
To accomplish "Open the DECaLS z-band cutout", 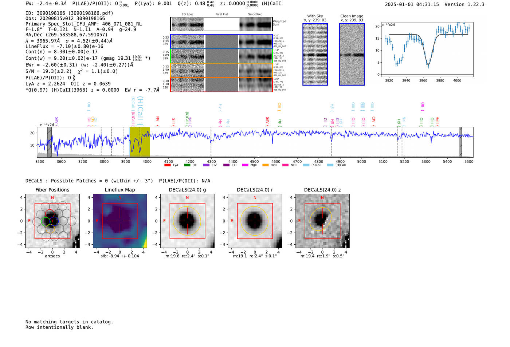I will [x=322, y=221].
